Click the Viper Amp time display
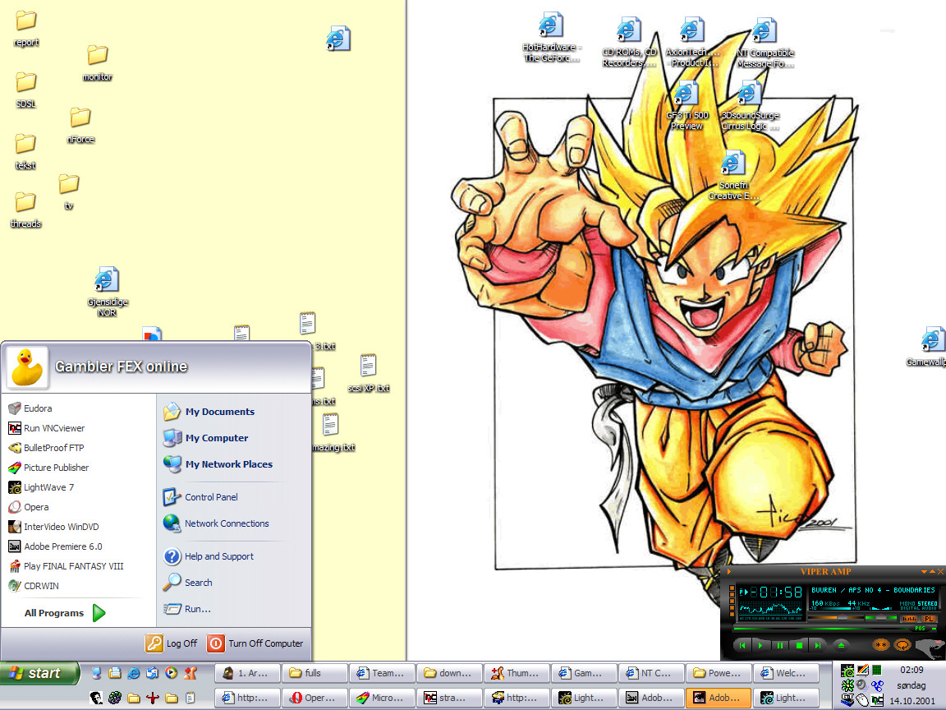Screen dimensions: 946x710 click(x=775, y=592)
